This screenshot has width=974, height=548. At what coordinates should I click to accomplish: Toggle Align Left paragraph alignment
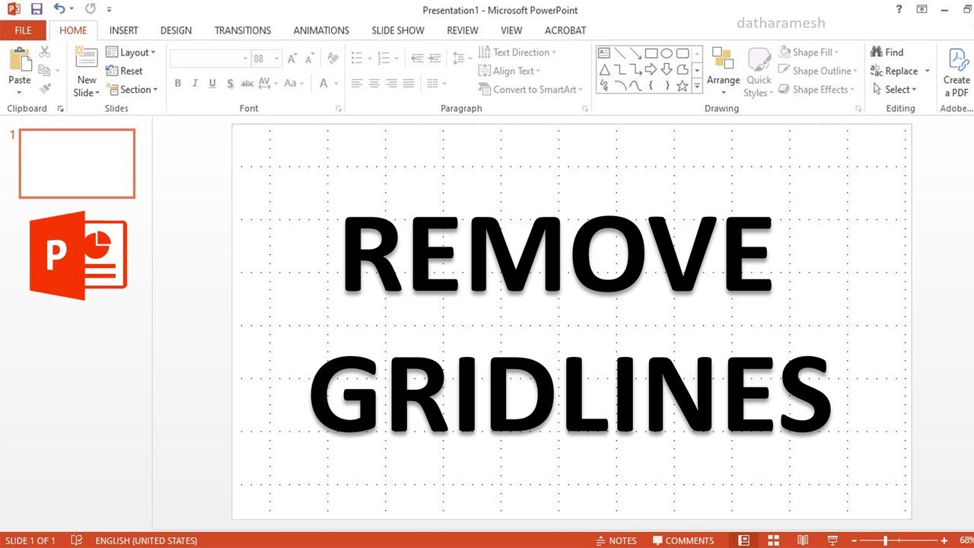click(x=357, y=84)
